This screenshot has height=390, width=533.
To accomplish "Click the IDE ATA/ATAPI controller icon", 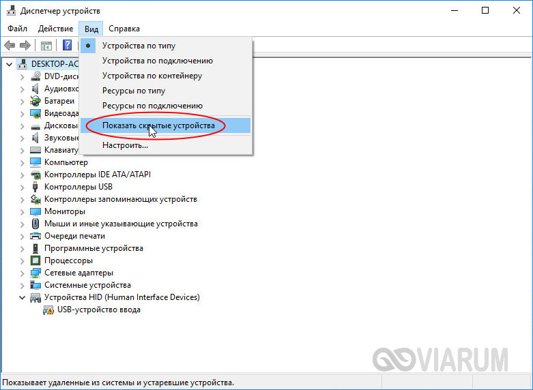I will (35, 175).
